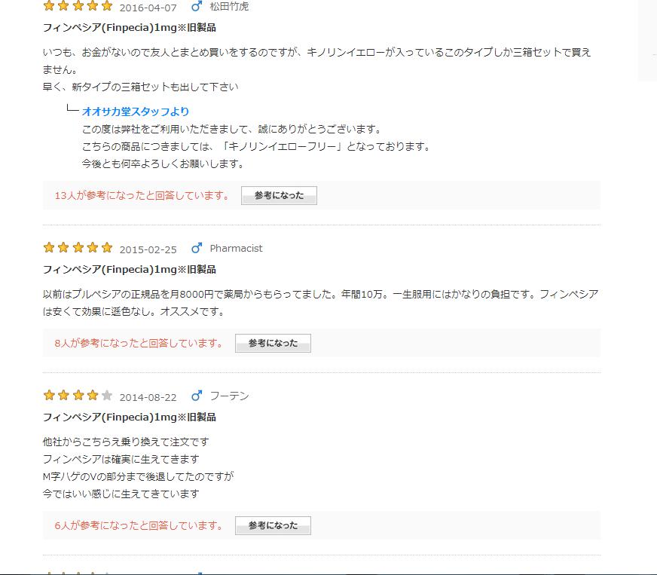Click the gray empty star in フーテン's rating
The height and width of the screenshot is (575, 657).
[107, 396]
